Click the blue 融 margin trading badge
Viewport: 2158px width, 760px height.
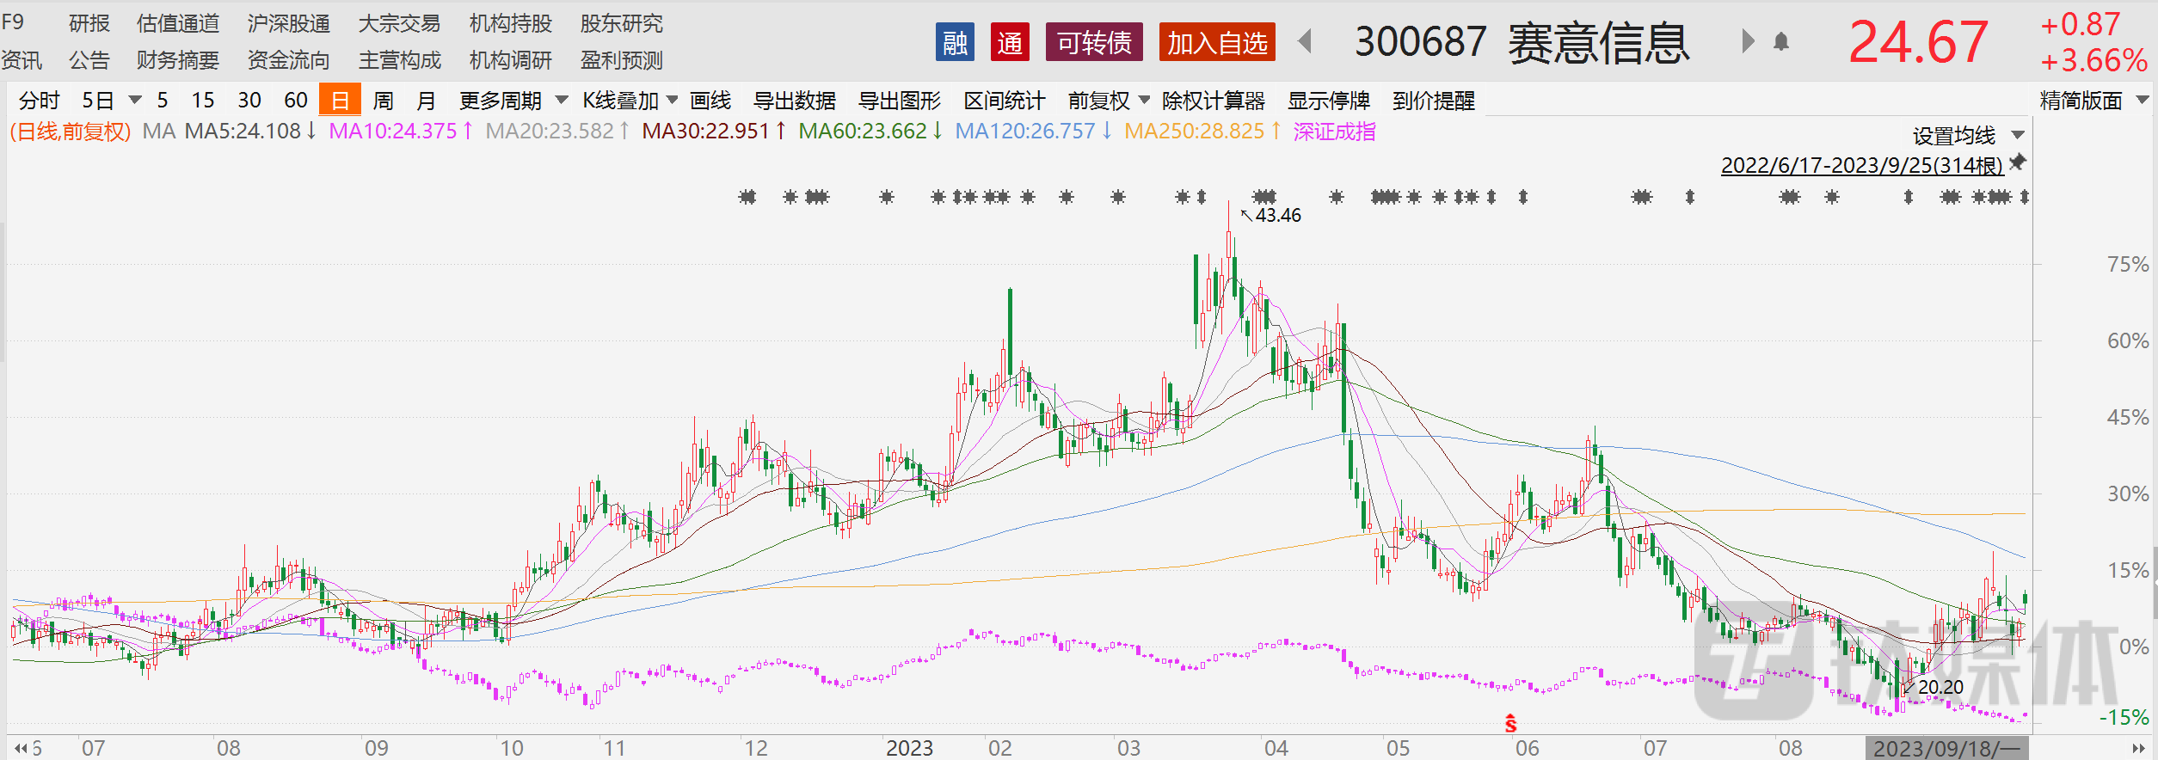955,42
